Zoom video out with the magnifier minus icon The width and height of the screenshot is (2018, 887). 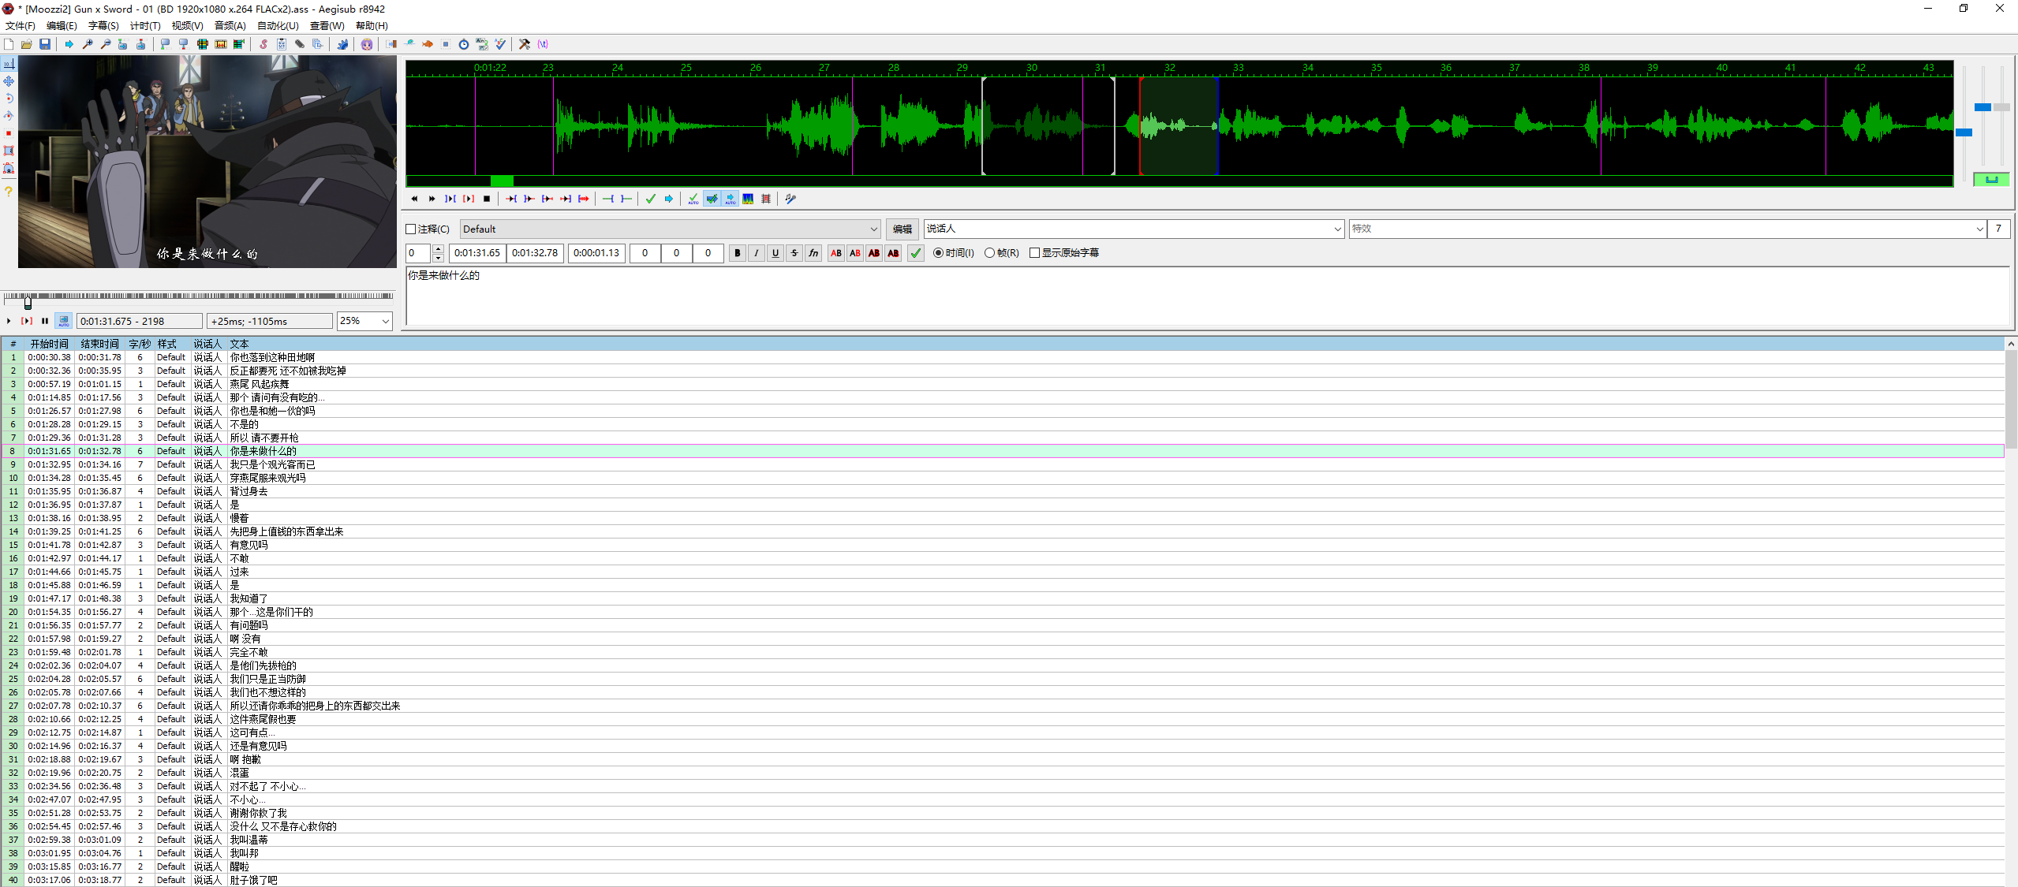pos(106,44)
